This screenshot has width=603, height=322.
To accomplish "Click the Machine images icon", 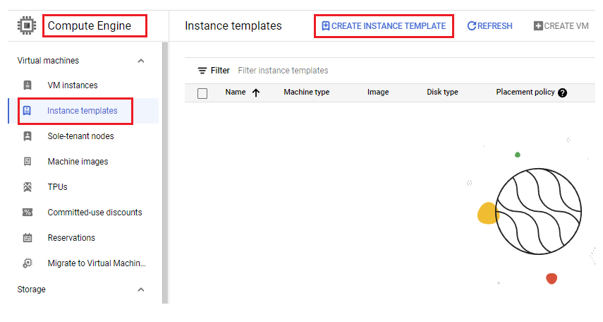I will pyautogui.click(x=28, y=162).
